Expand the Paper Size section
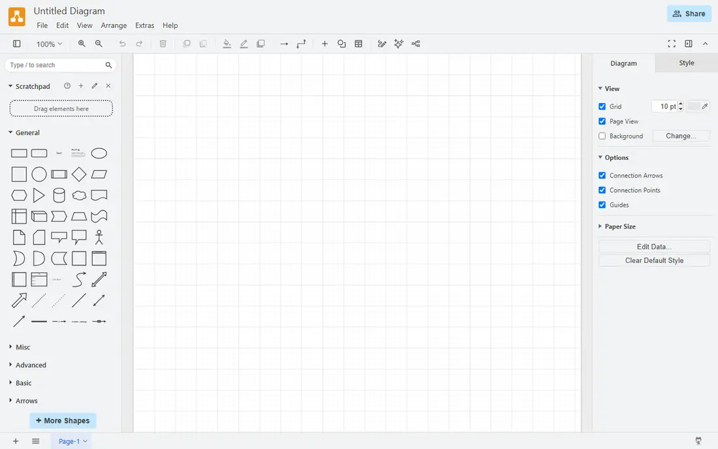Viewport: 718px width, 449px height. 617,226
